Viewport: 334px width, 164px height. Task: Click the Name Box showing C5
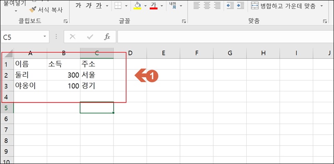[x=21, y=37]
